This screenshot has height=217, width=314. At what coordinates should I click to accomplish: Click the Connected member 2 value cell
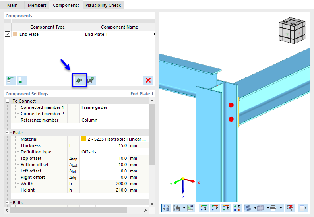coord(114,114)
